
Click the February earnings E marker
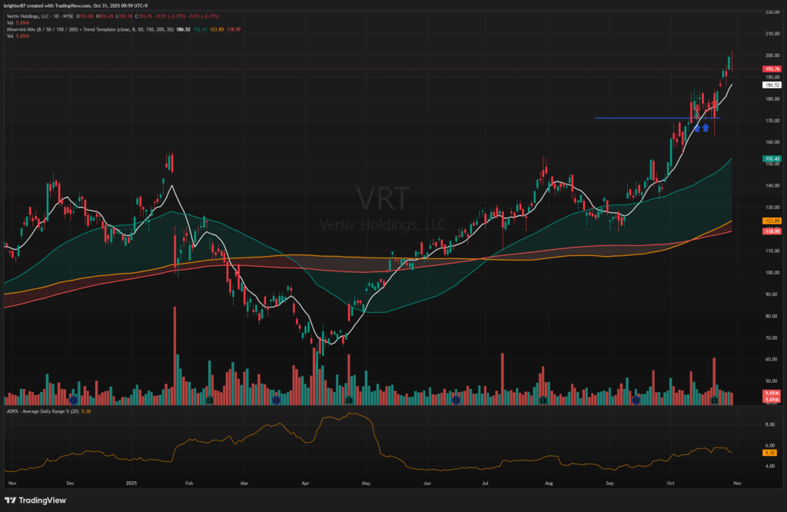(209, 401)
